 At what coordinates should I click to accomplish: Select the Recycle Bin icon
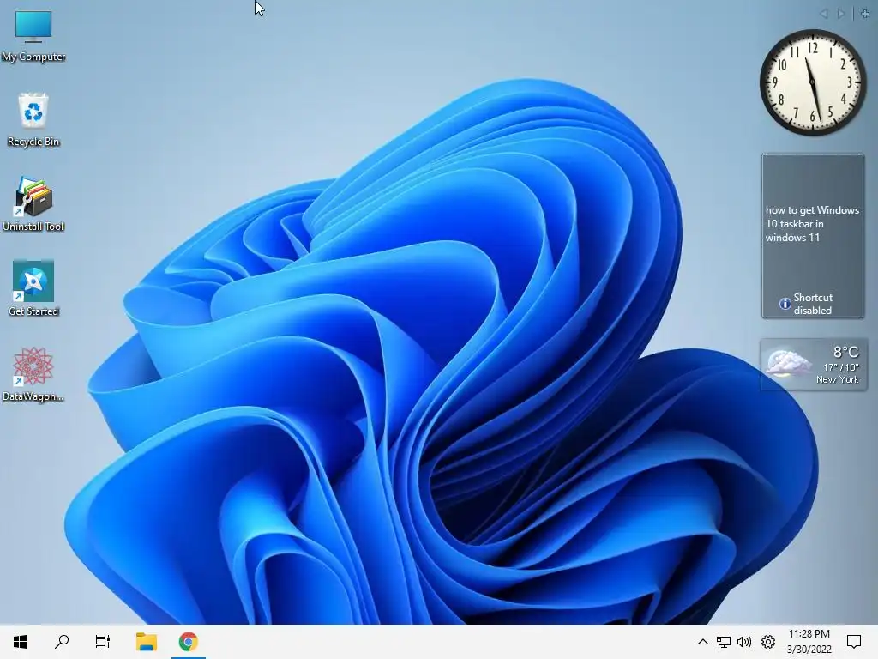point(33,120)
